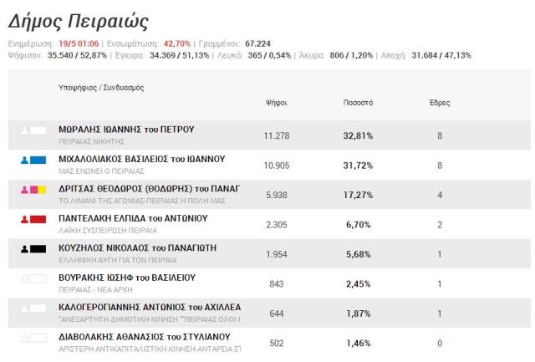The width and height of the screenshot is (535, 362).
Task: Click the white person icon beside ΜΩΡΑΛΗΣ
Action: [24, 130]
